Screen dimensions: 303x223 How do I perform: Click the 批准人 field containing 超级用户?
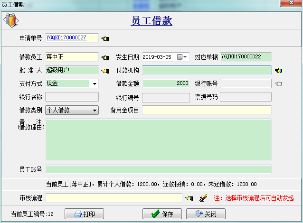(x=72, y=70)
